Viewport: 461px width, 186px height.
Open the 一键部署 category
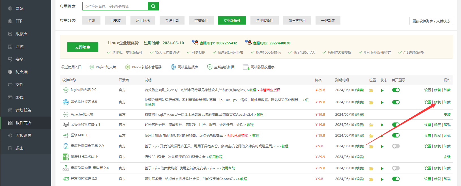(328, 20)
